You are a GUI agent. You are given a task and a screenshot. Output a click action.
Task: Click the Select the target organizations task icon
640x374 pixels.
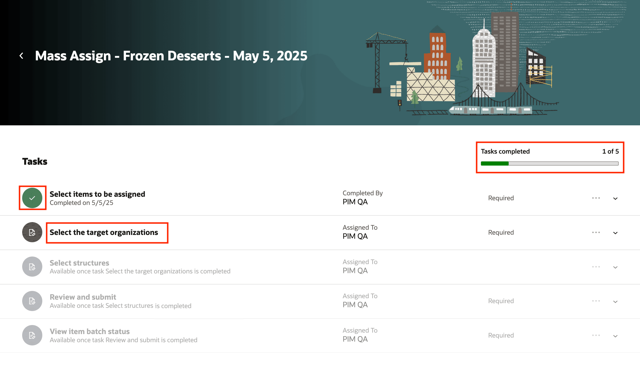pyautogui.click(x=32, y=232)
